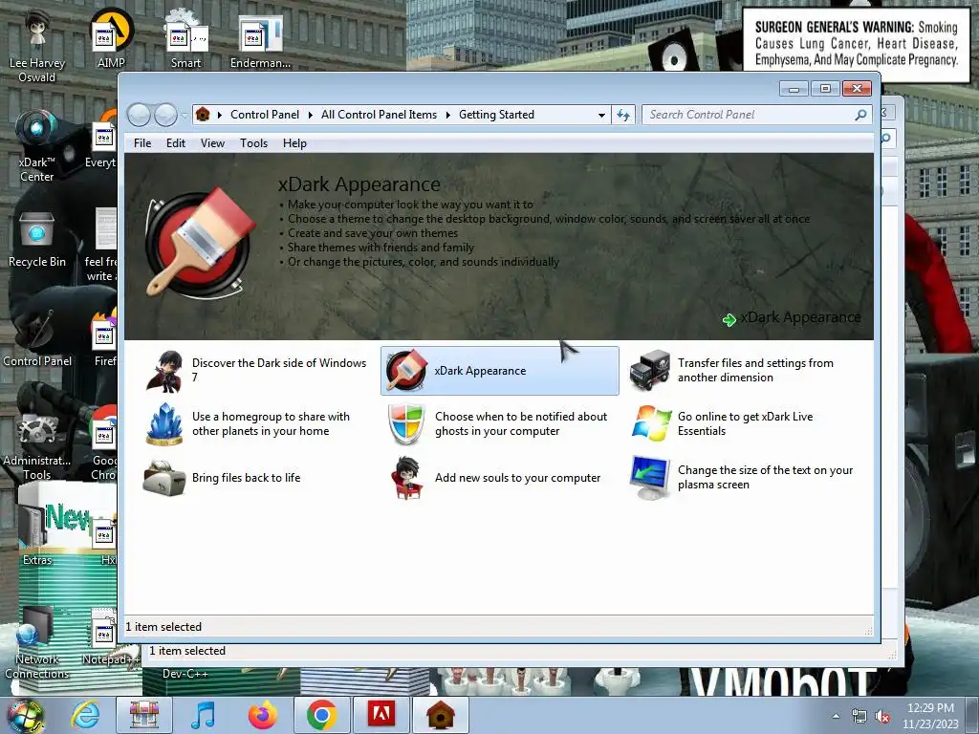Screen dimensions: 979x734
Task: Click the Back navigation button
Action: click(x=139, y=115)
